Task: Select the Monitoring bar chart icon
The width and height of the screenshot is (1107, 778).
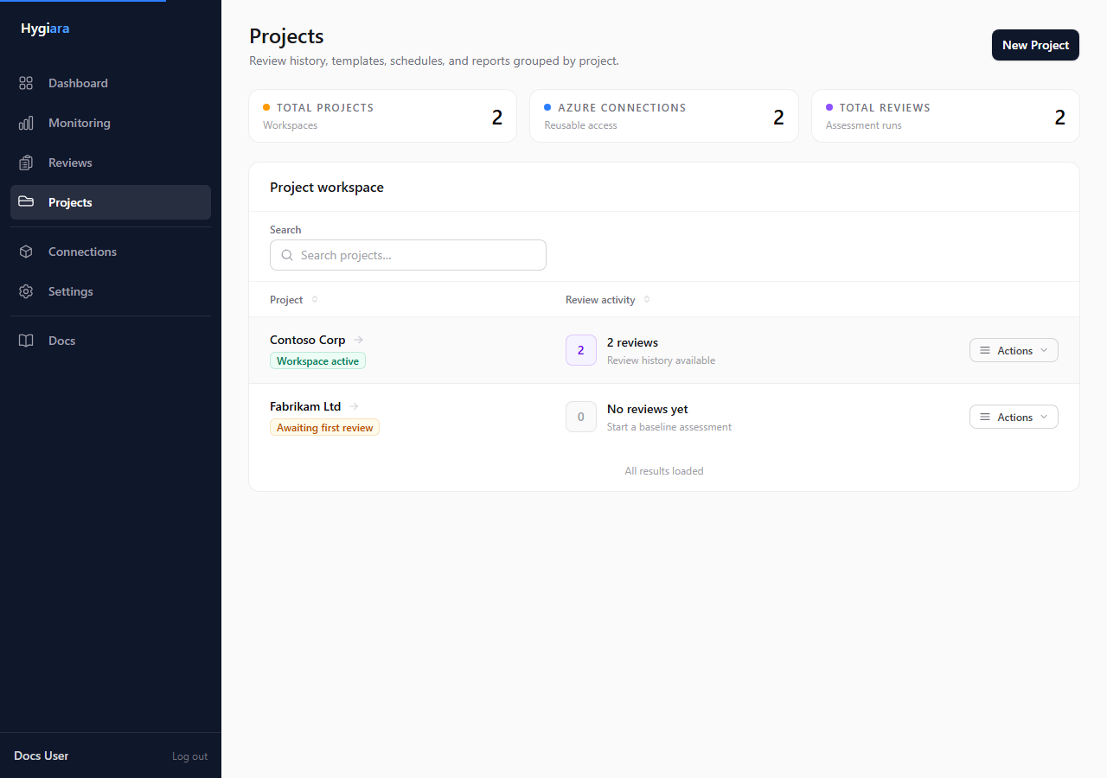Action: (x=26, y=123)
